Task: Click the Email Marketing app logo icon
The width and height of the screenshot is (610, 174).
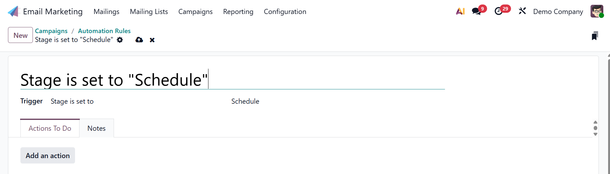Action: coord(14,11)
